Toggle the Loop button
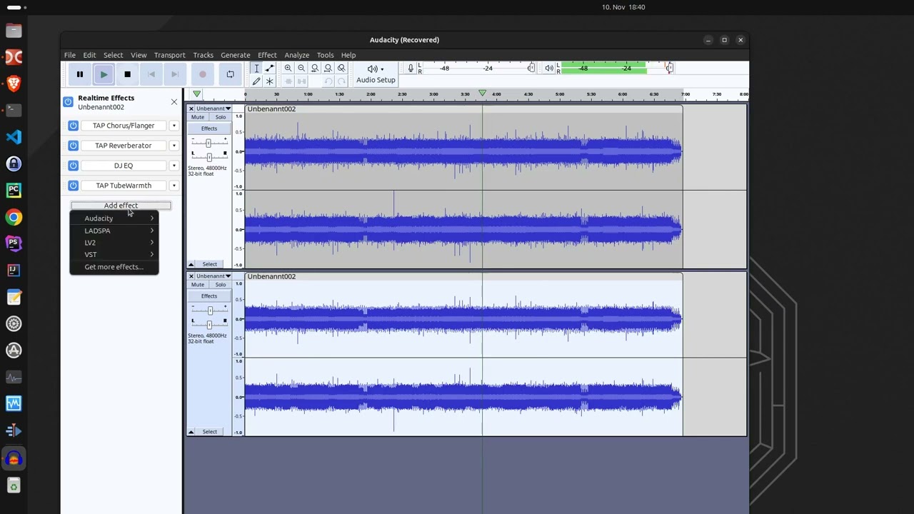 click(x=230, y=74)
